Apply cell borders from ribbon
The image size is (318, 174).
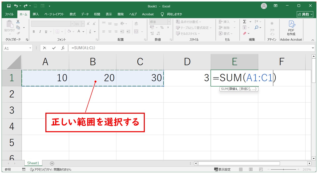click(x=57, y=32)
